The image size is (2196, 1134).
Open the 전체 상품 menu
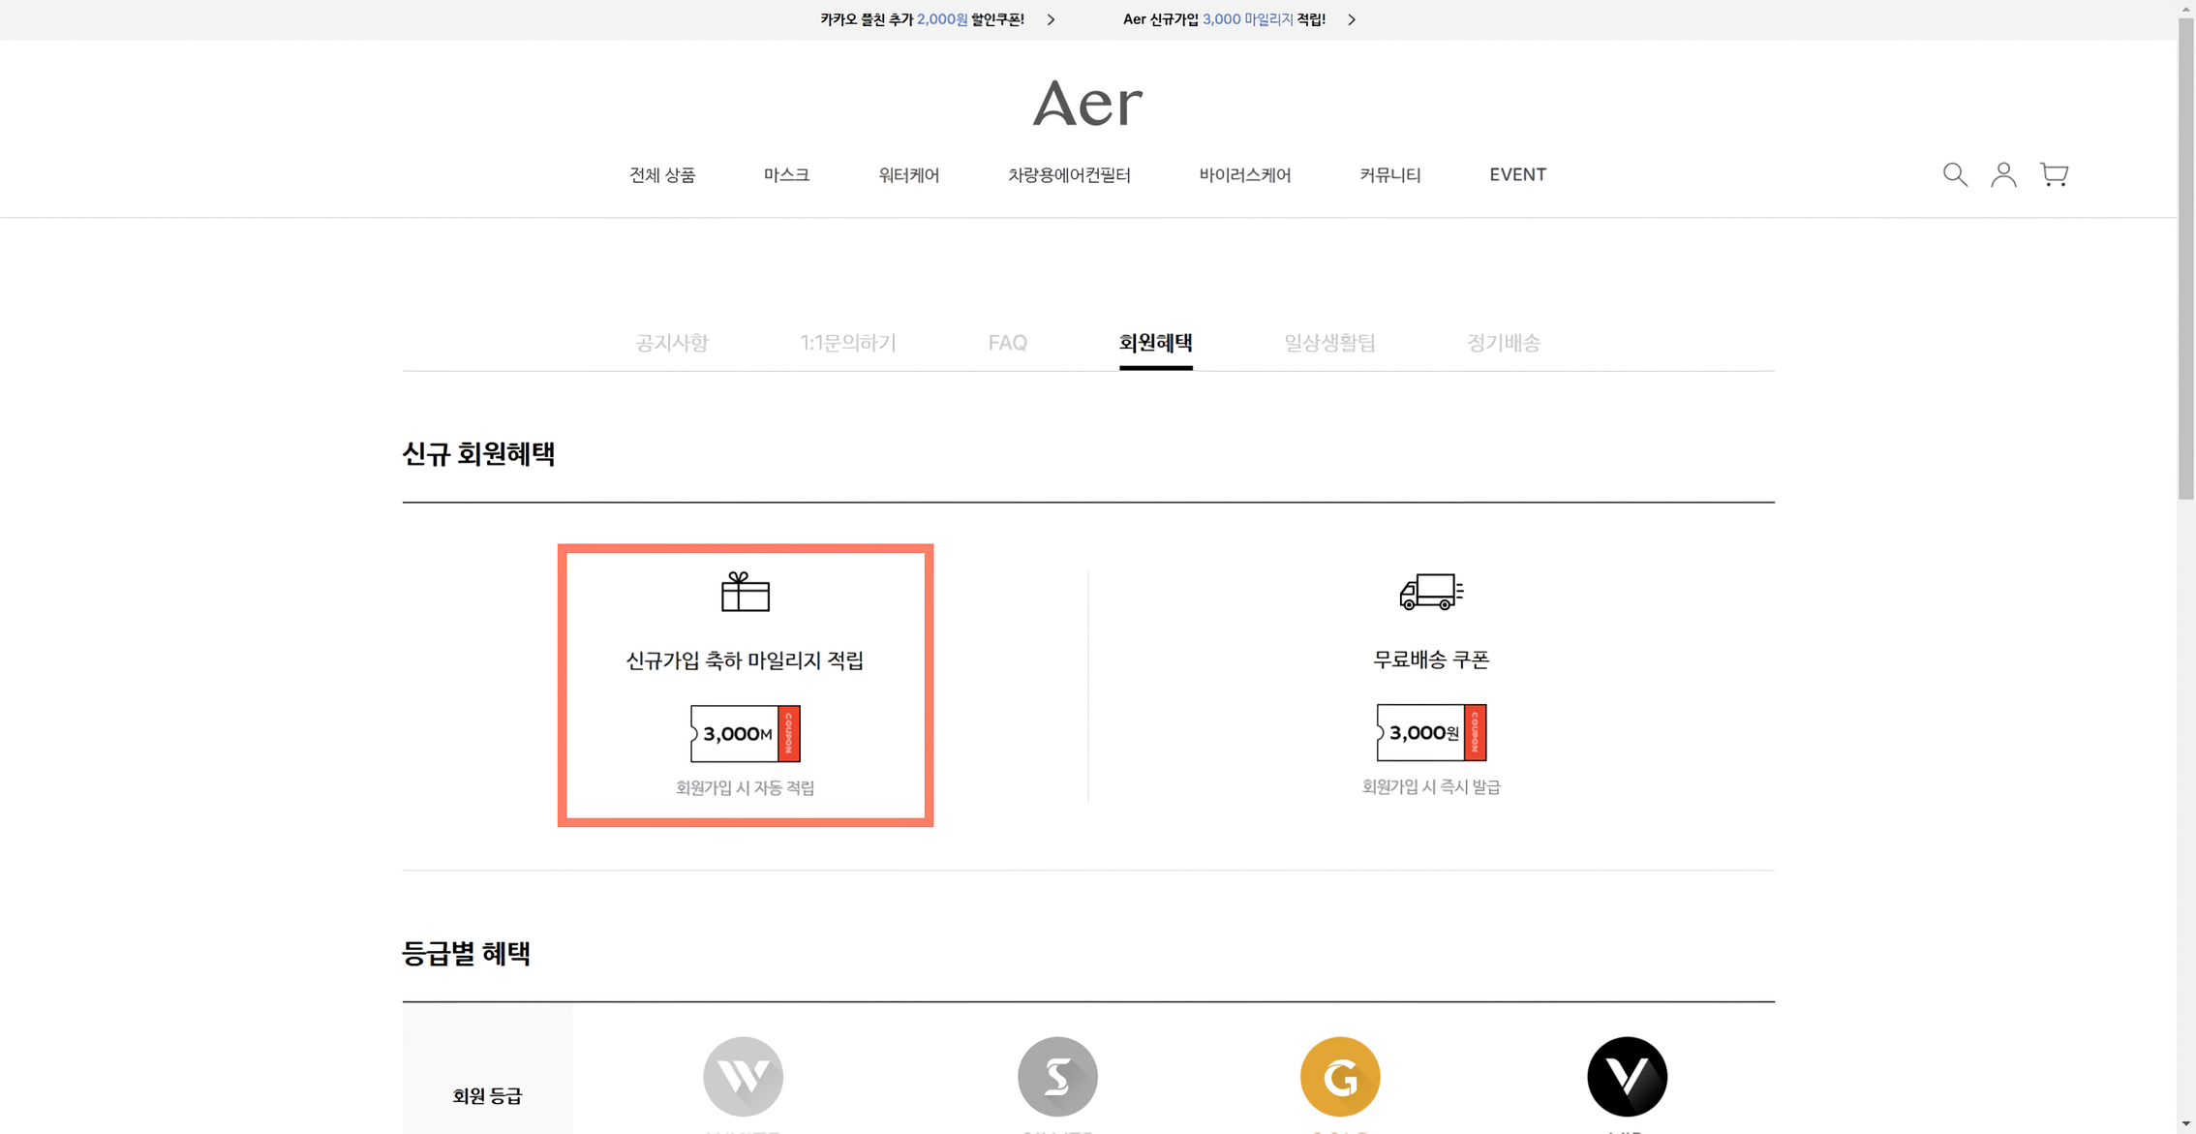point(662,175)
